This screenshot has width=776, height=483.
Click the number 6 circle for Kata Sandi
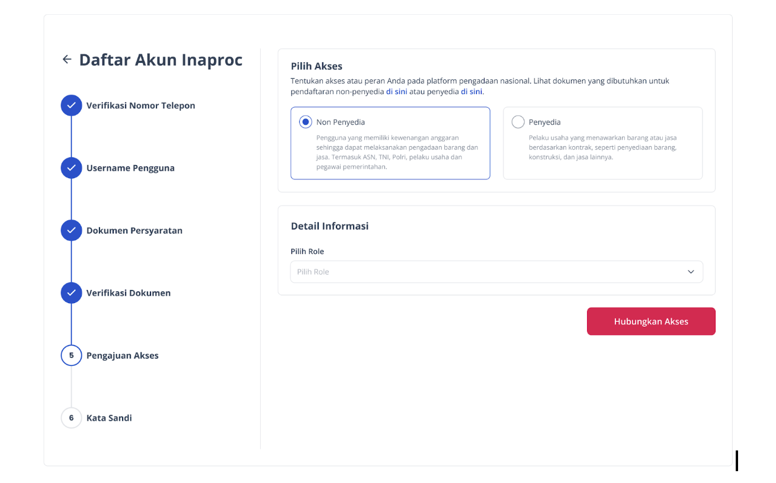pyautogui.click(x=71, y=417)
